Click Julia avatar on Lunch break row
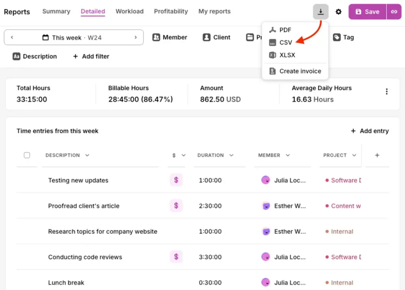Viewport: 405px width, 290px height. click(265, 282)
